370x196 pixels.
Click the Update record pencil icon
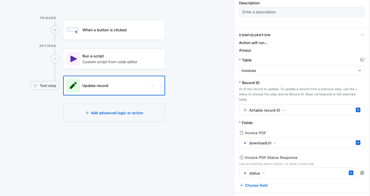click(x=73, y=86)
